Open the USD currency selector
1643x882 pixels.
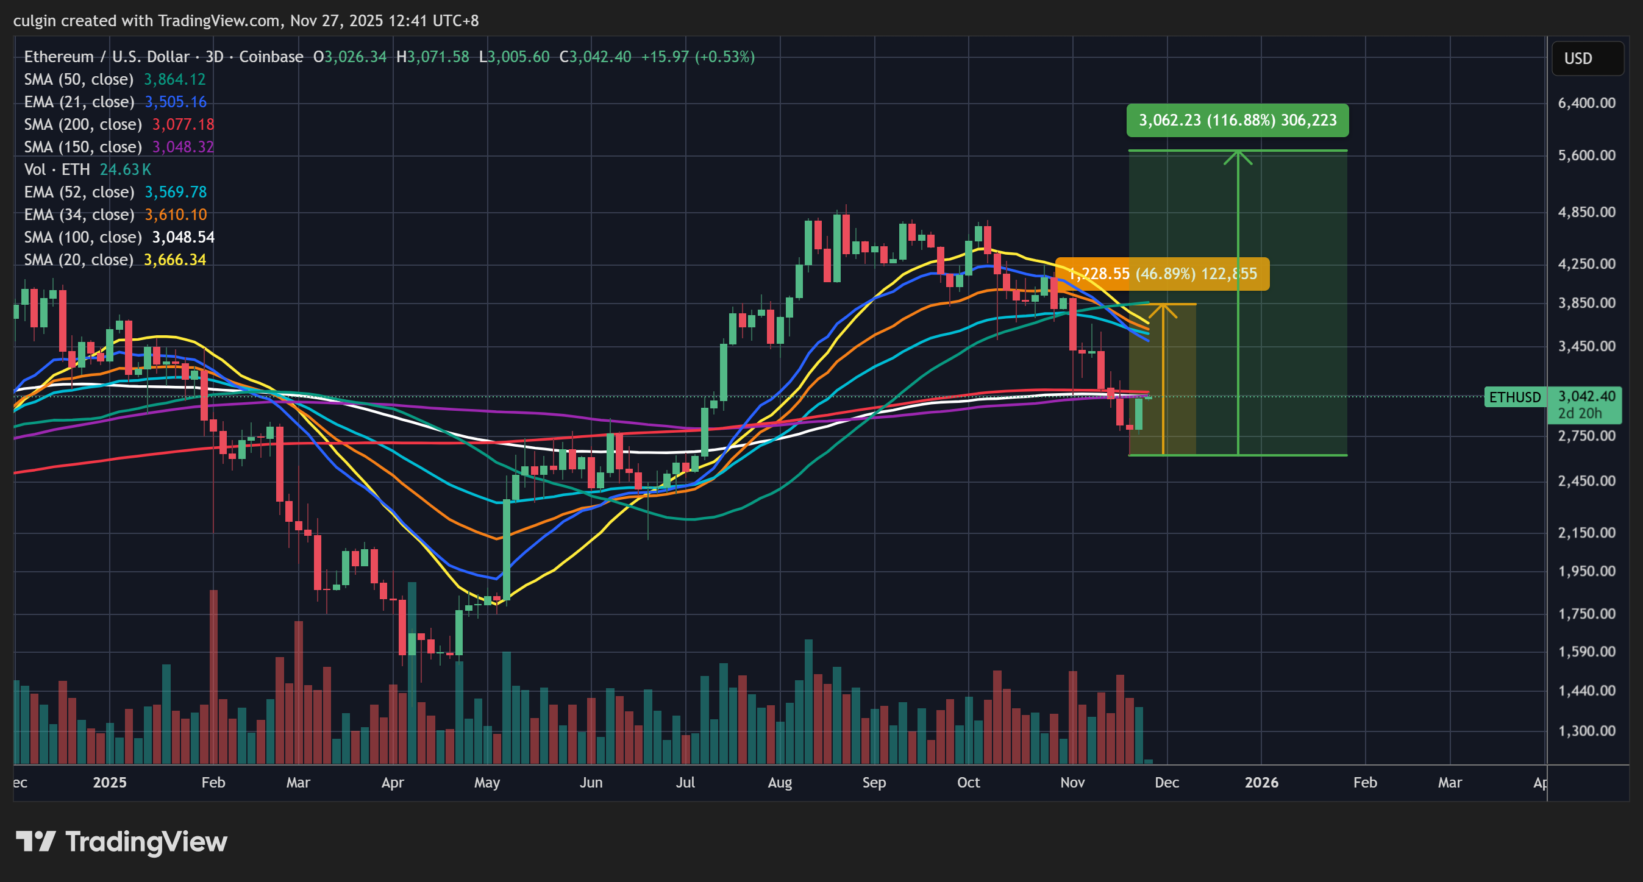(1588, 58)
